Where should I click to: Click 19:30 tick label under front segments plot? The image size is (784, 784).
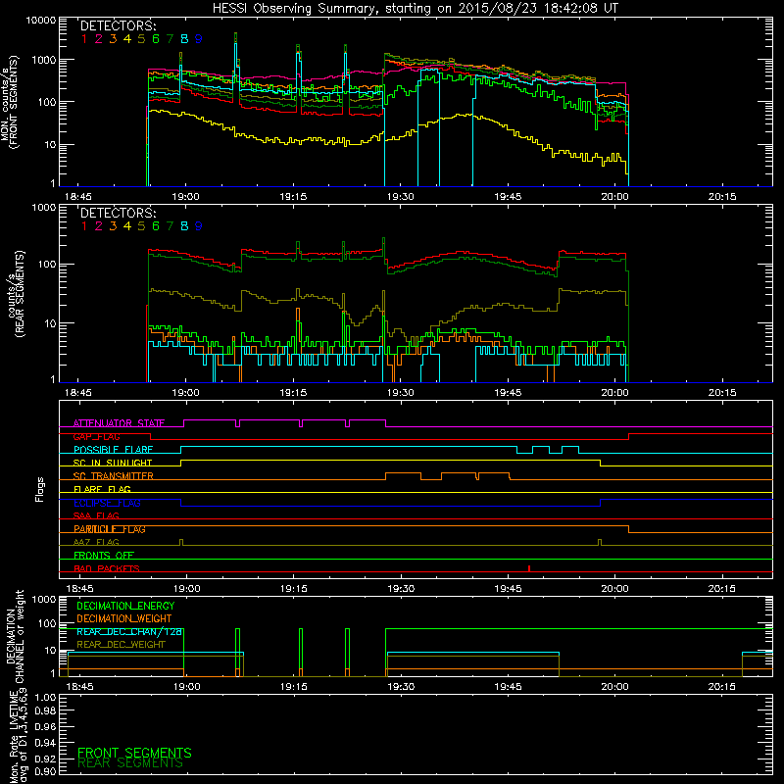tap(401, 197)
